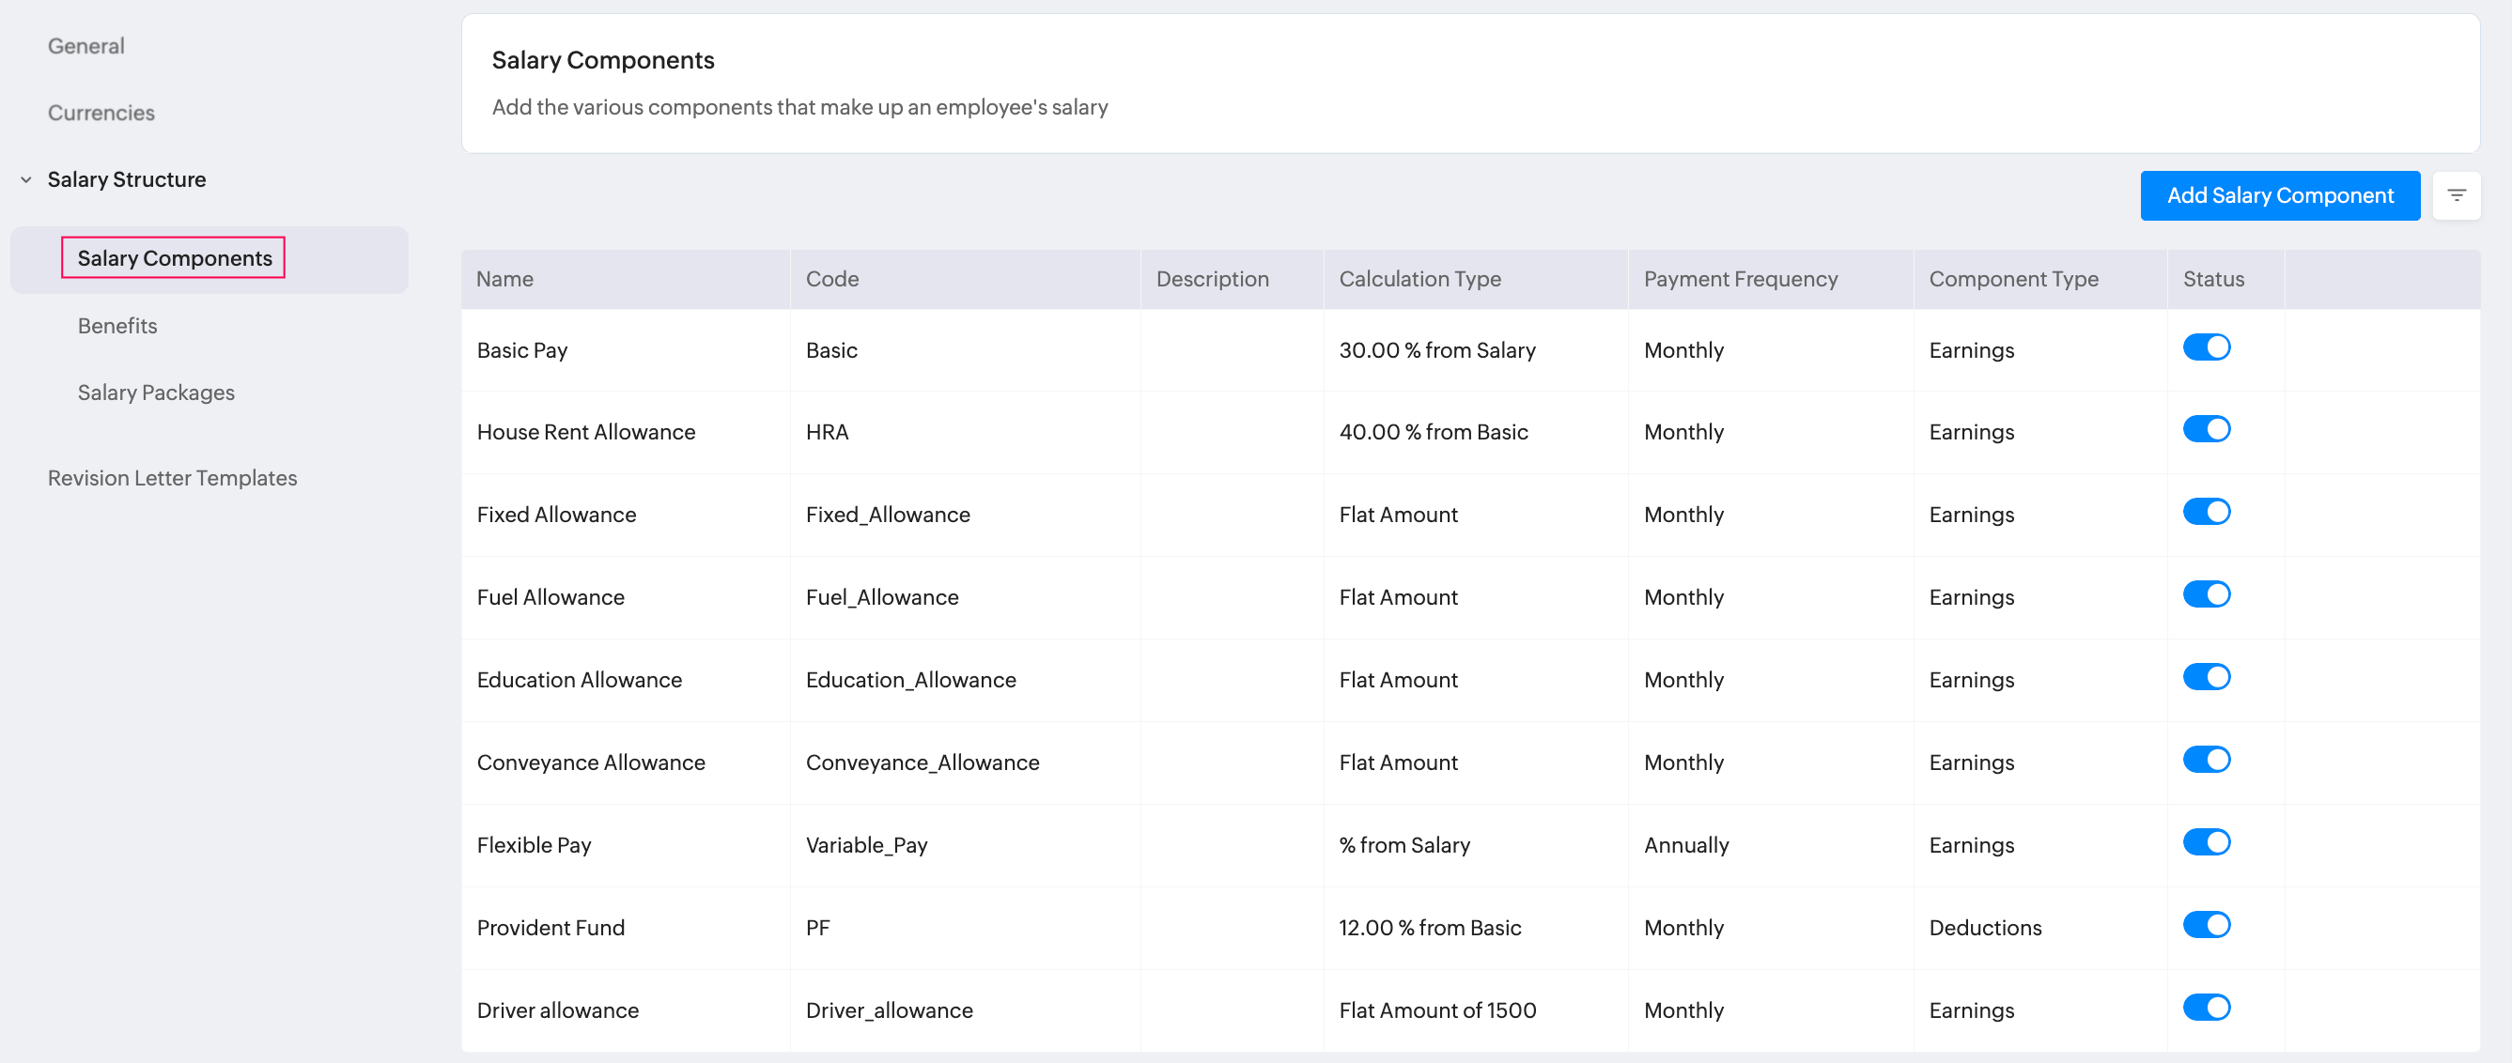Open Benefits under Salary Structure
Image resolution: width=2512 pixels, height=1063 pixels.
pyautogui.click(x=117, y=327)
